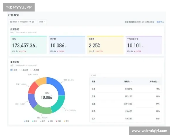
Task: Click 百度: 24.00% chart label
Action: (x=69, y=80)
